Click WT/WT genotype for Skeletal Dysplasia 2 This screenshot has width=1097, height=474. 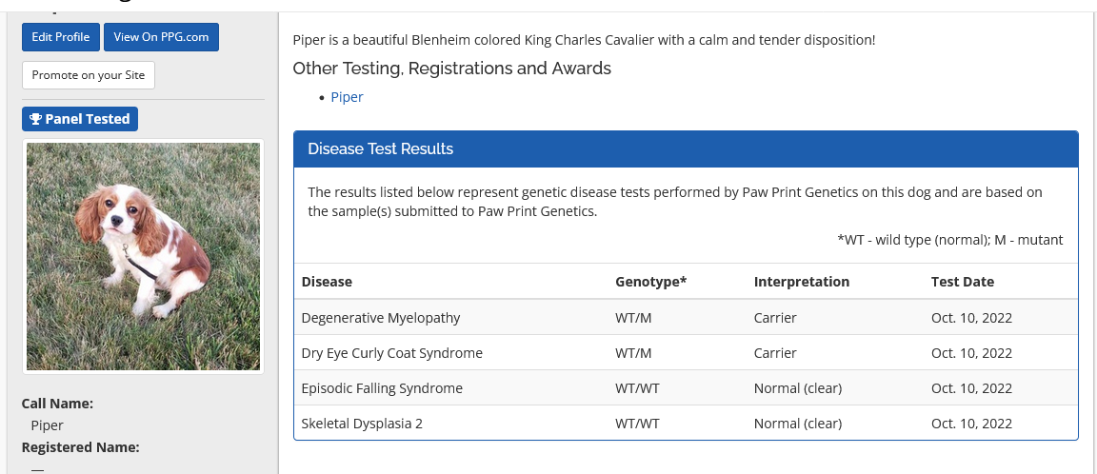tap(637, 424)
